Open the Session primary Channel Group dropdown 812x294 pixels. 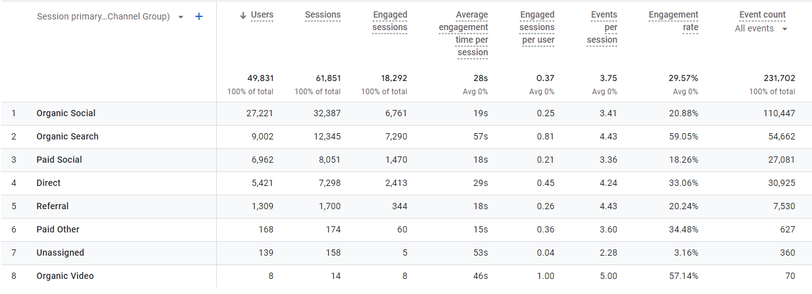pyautogui.click(x=181, y=17)
